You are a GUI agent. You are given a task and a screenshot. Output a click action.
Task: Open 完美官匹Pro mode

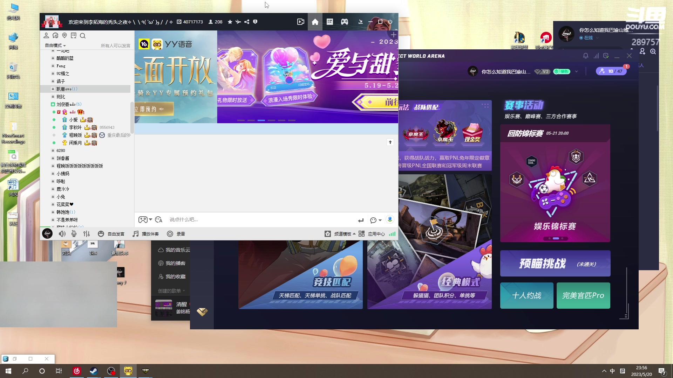pos(583,295)
